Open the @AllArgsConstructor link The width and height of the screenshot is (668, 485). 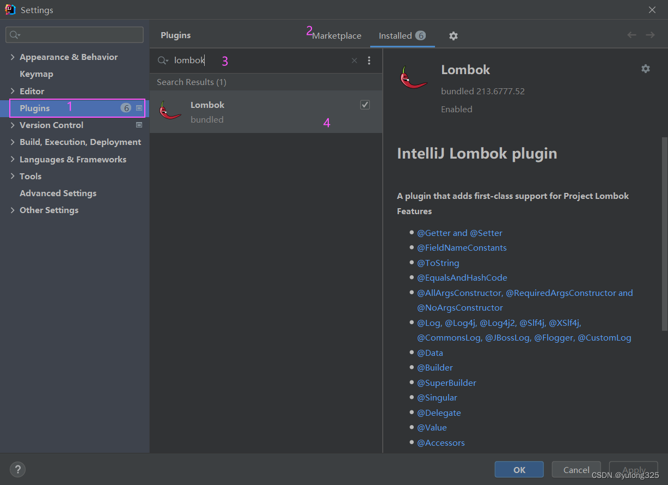tap(459, 293)
